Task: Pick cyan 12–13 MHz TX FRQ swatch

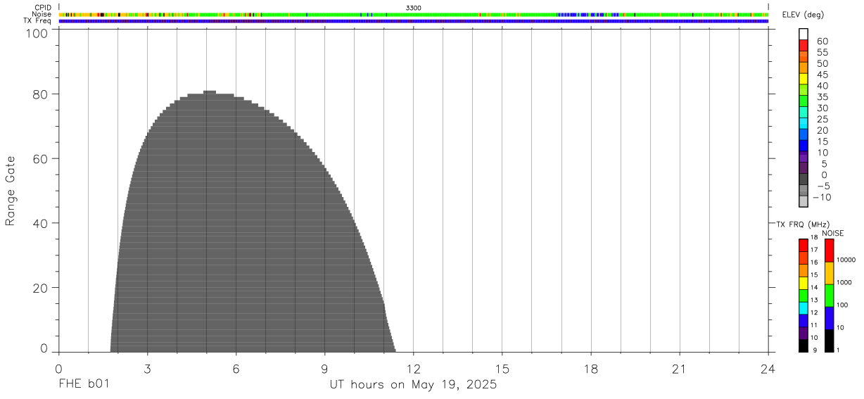Action: (x=803, y=308)
